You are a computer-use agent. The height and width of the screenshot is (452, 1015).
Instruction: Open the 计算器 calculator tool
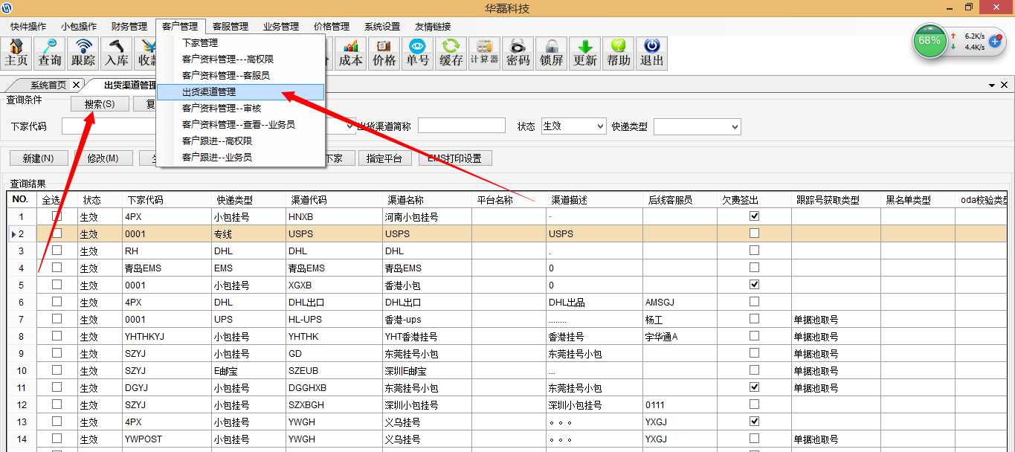[484, 53]
